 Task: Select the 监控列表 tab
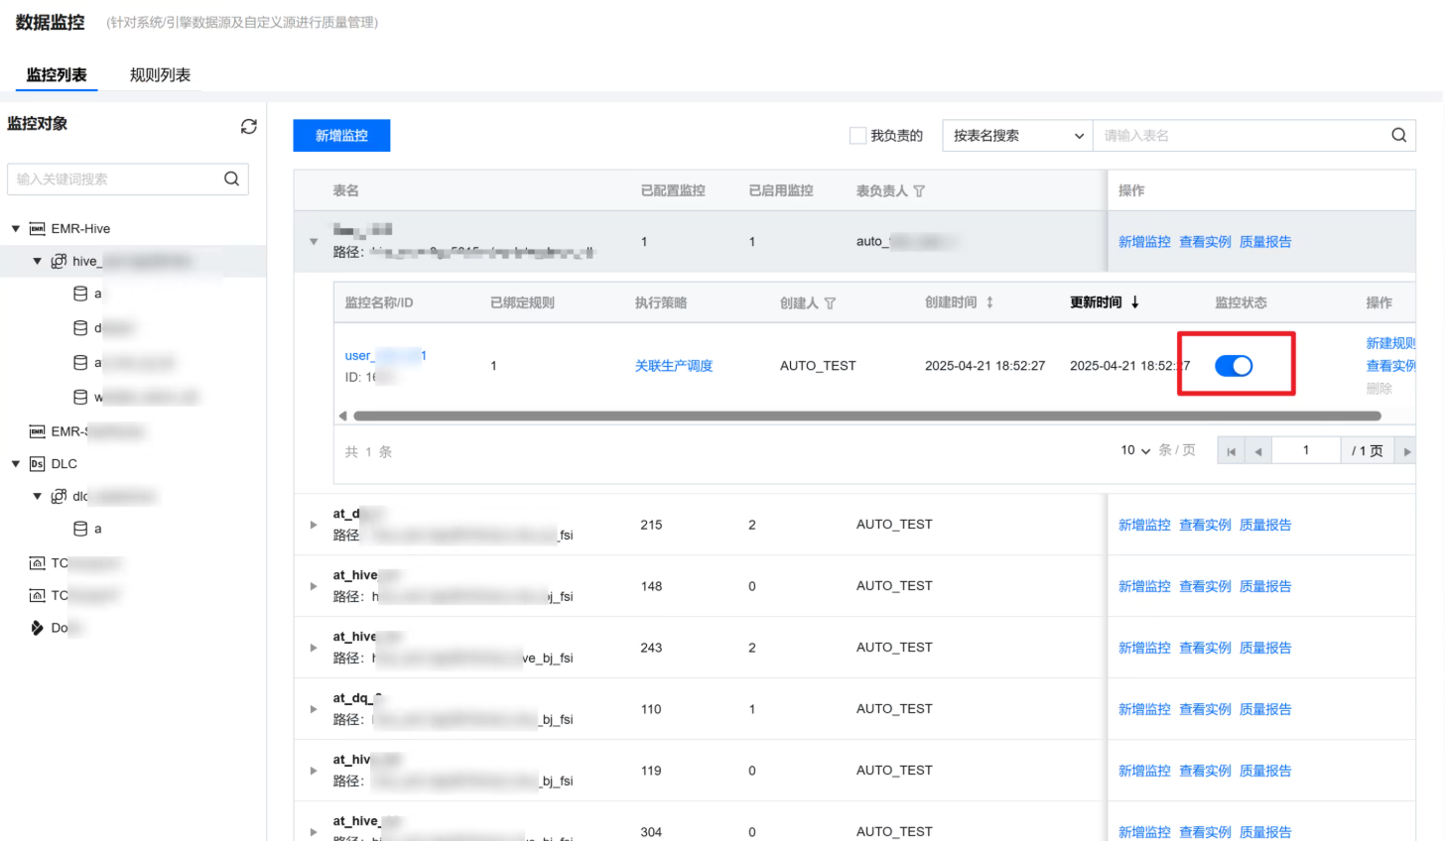coord(57,75)
